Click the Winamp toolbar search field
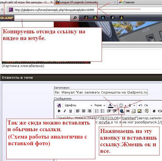 pos(42,18)
